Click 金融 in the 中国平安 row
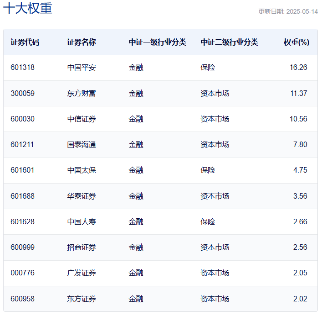This screenshot has width=322, height=316. pyautogui.click(x=136, y=68)
